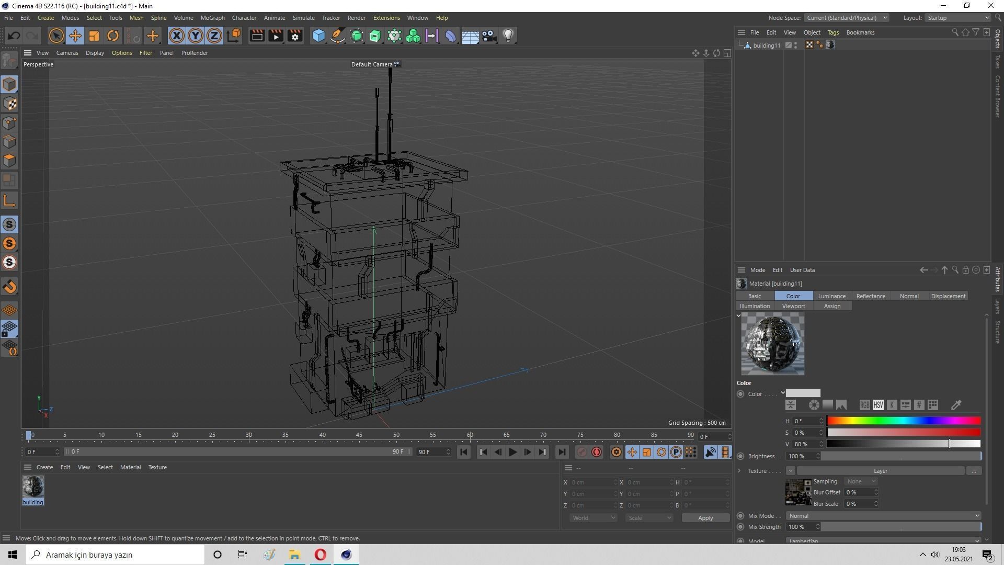Switch to Polygons mode

tap(9, 161)
